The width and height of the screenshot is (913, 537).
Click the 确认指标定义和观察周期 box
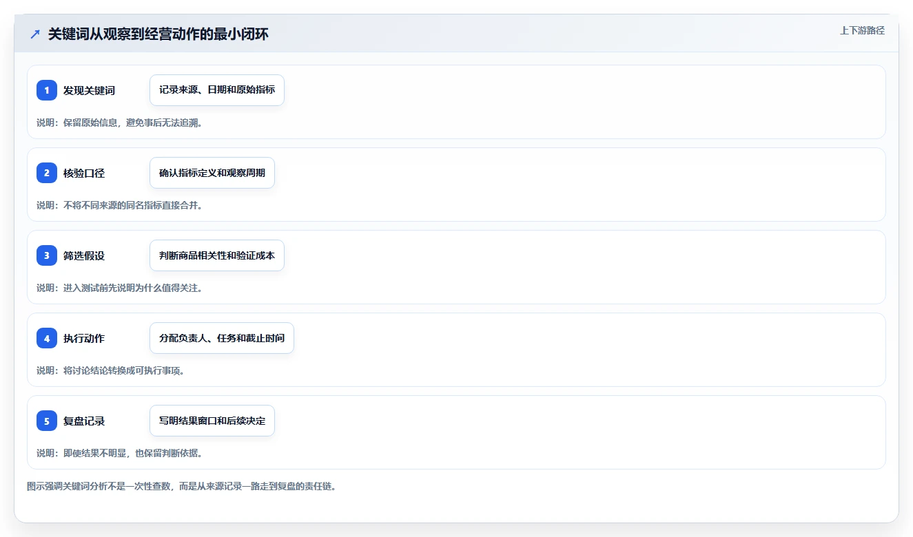(212, 173)
